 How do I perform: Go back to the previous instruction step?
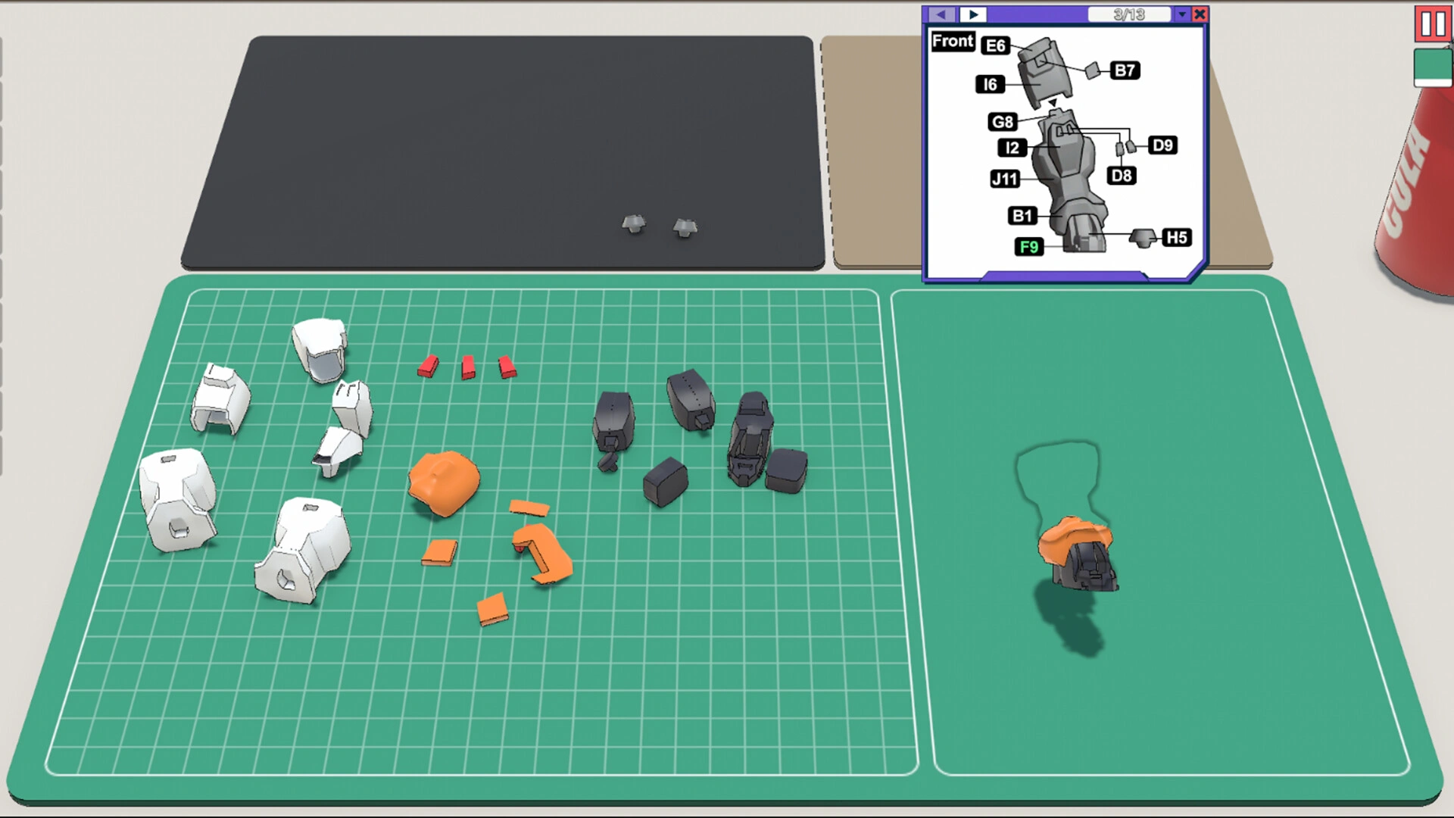tap(941, 14)
